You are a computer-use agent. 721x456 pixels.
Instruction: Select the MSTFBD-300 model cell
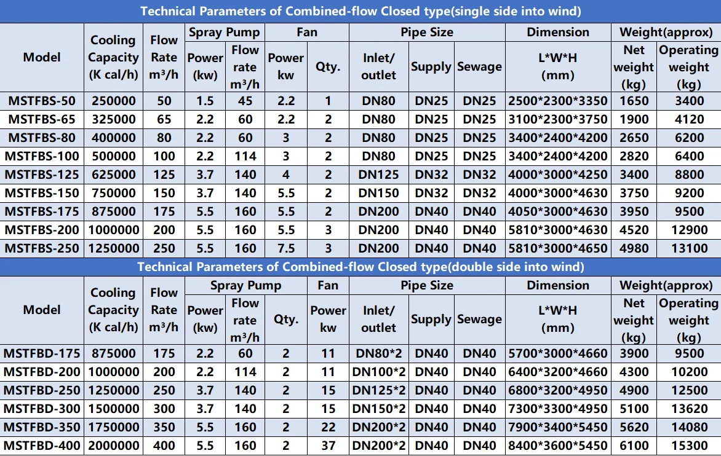click(42, 409)
